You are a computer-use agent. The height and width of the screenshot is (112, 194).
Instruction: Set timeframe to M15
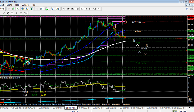pyautogui.click(x=73, y=9)
